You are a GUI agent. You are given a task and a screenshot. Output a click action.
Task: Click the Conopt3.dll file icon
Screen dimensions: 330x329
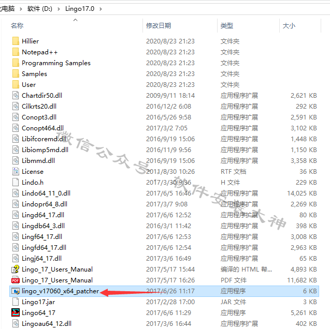[16, 117]
